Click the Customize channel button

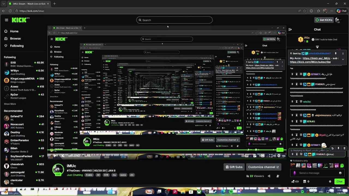(263, 167)
